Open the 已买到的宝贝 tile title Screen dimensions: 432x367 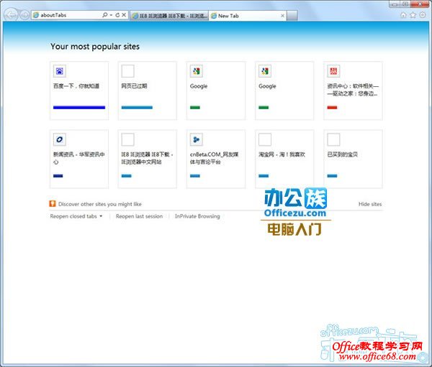click(343, 154)
